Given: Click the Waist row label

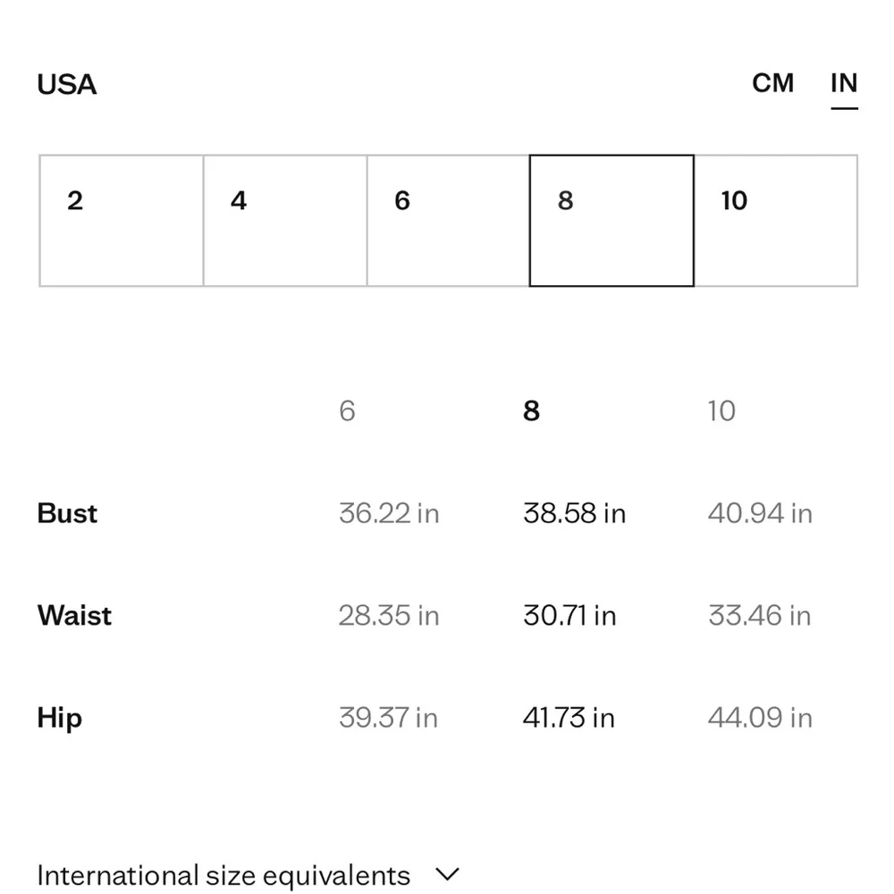Looking at the screenshot, I should pyautogui.click(x=75, y=616).
